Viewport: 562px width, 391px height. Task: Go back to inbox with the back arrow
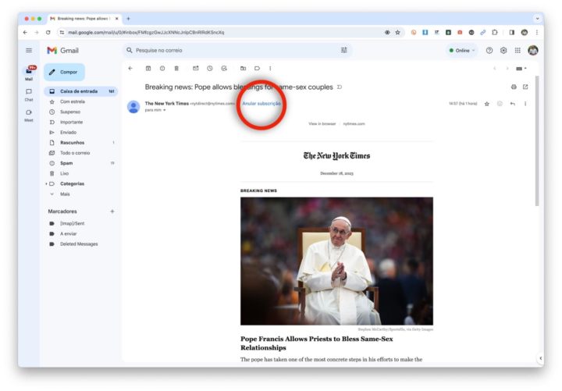[130, 68]
